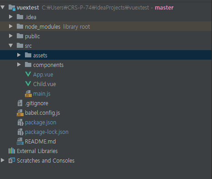212x179 pixels.
Task: Select the src folder label
Action: click(x=28, y=46)
